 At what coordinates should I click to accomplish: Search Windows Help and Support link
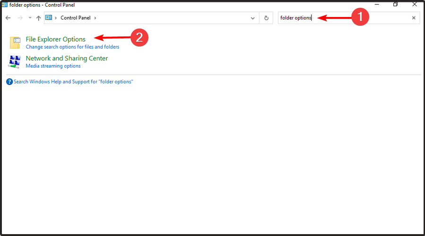pos(73,82)
